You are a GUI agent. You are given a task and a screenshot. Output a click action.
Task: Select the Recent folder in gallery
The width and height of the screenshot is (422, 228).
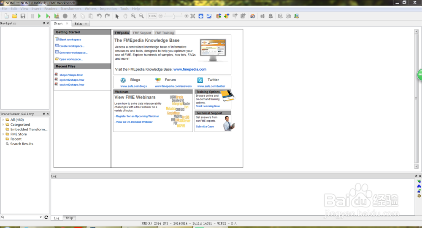pyautogui.click(x=16, y=139)
